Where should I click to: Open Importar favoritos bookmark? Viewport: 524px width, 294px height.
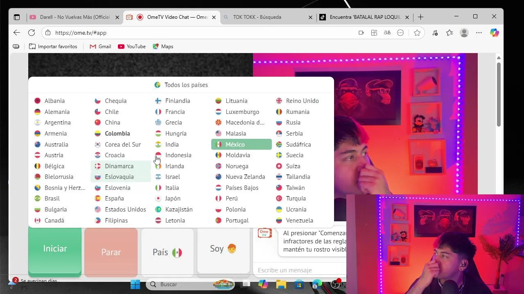53,47
